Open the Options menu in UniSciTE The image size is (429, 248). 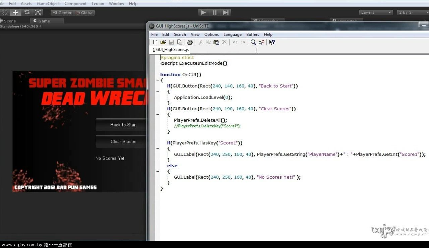[211, 35]
